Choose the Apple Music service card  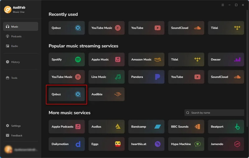[x=106, y=60]
